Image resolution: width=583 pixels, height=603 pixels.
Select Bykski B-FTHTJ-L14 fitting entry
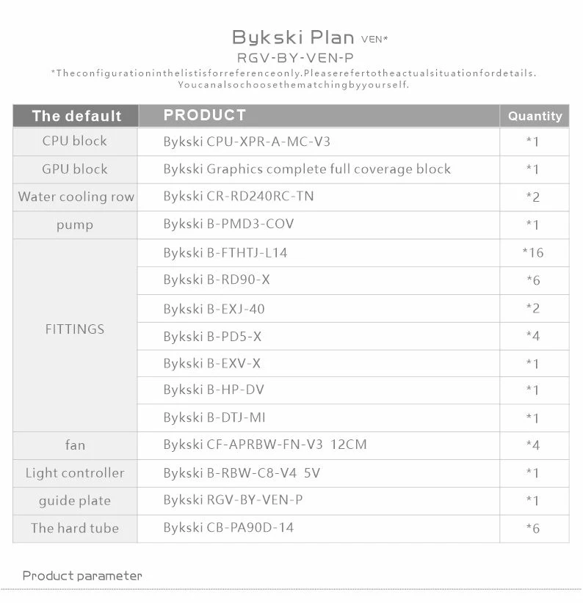(x=225, y=253)
